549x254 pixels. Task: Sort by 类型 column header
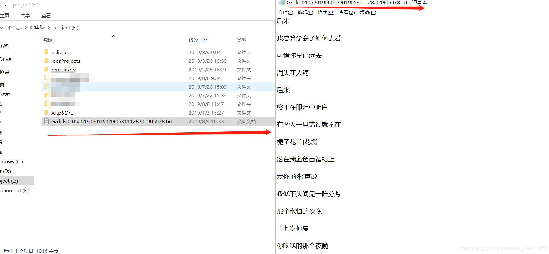click(x=241, y=40)
